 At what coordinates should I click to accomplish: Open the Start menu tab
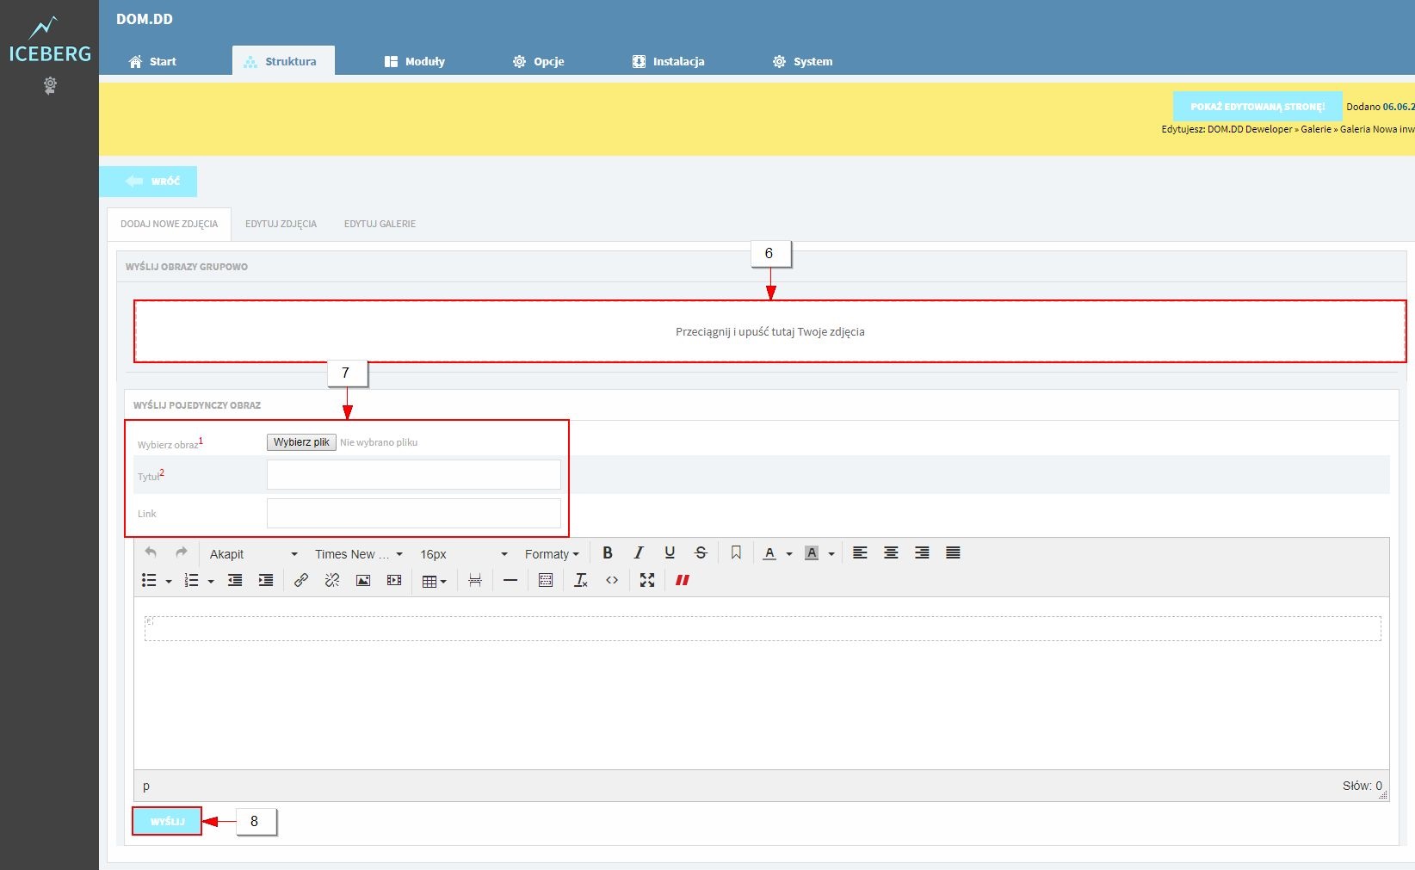(152, 61)
